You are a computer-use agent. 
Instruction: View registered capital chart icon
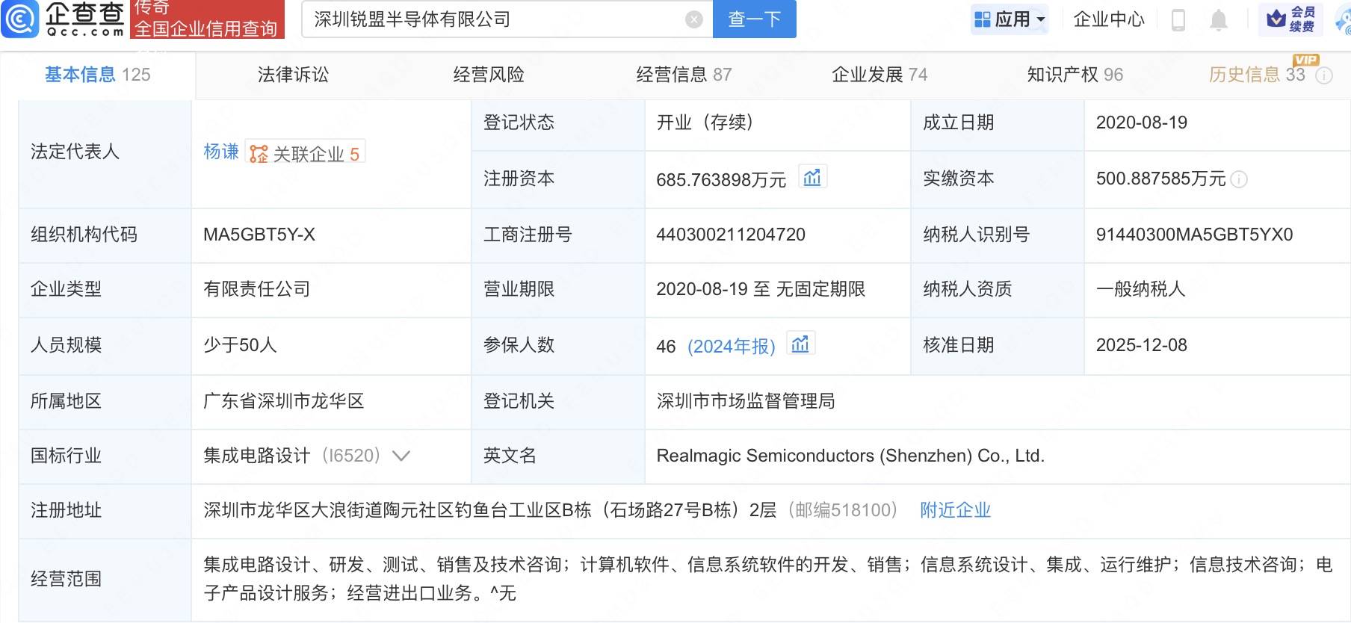[811, 178]
